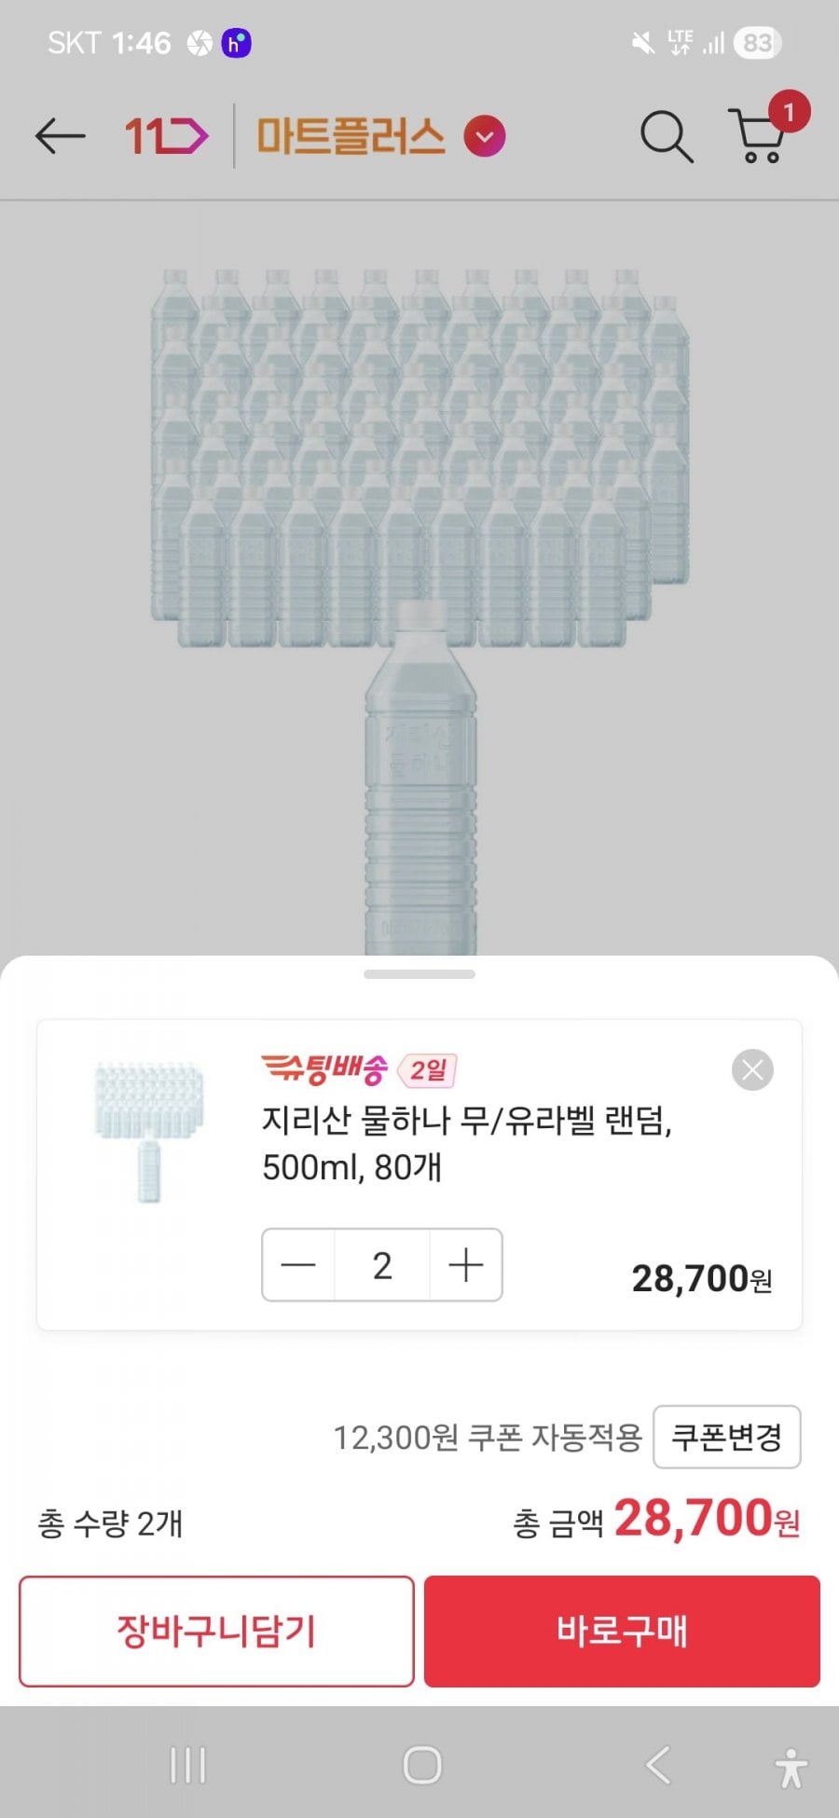Viewport: 839px width, 1818px height.
Task: Open the 11st home logo
Action: 167,137
